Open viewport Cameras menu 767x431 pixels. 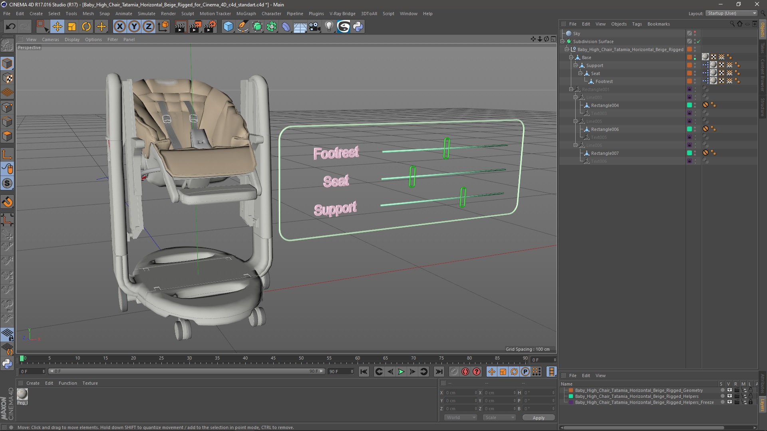(x=50, y=40)
